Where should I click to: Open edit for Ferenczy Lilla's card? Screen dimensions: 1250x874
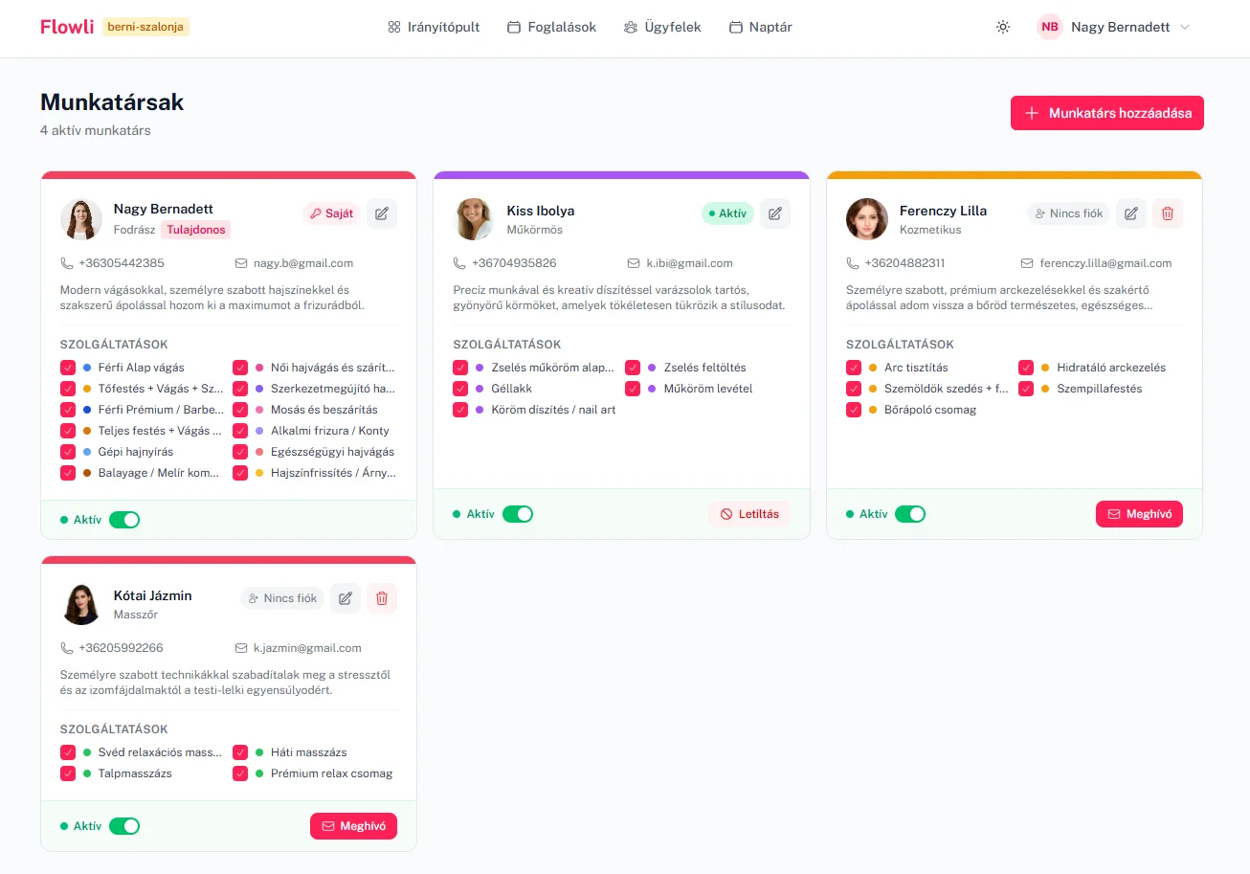pos(1131,213)
